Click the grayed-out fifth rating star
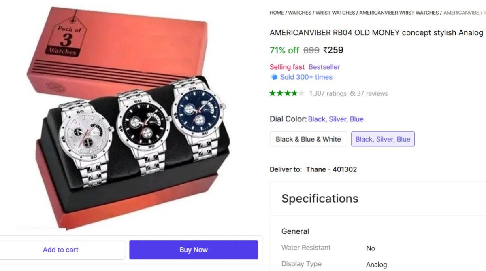This screenshot has width=486, height=271. [x=301, y=93]
